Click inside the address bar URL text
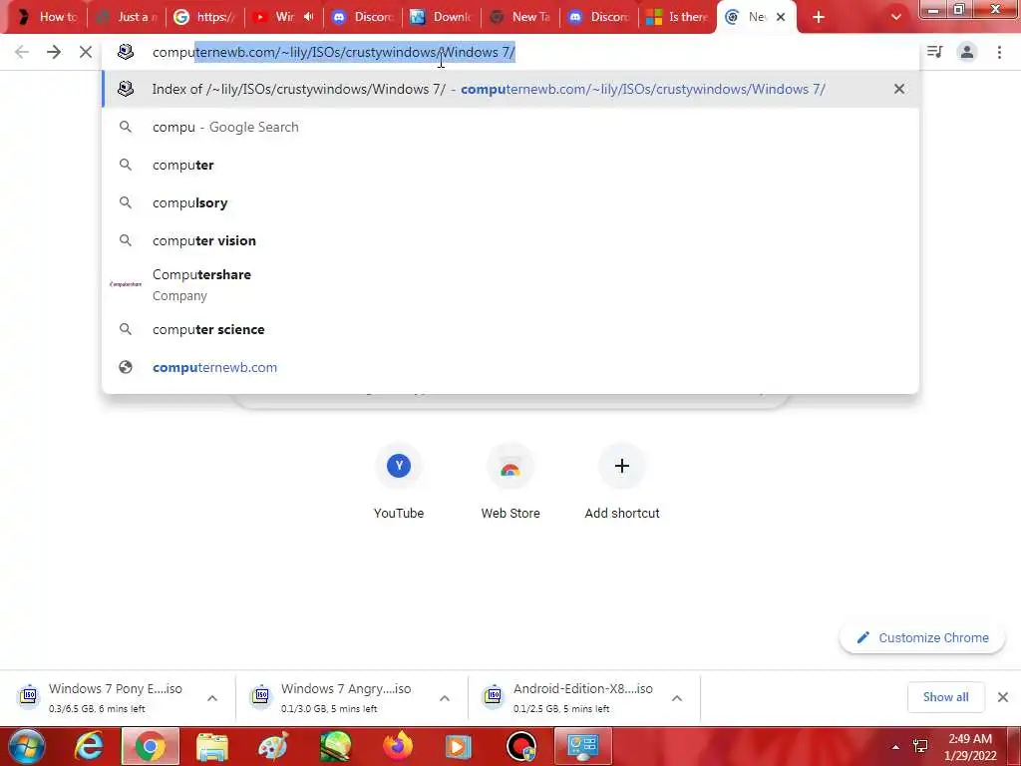The height and width of the screenshot is (766, 1021). click(x=333, y=52)
